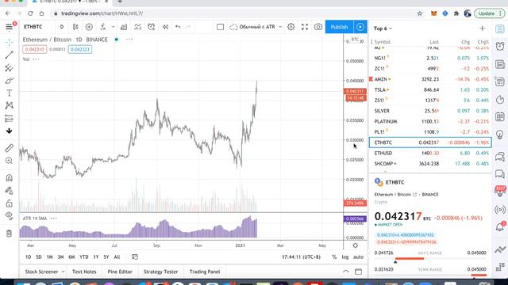The height and width of the screenshot is (285, 508).
Task: Select the brush drawing tool
Action: pos(9,81)
